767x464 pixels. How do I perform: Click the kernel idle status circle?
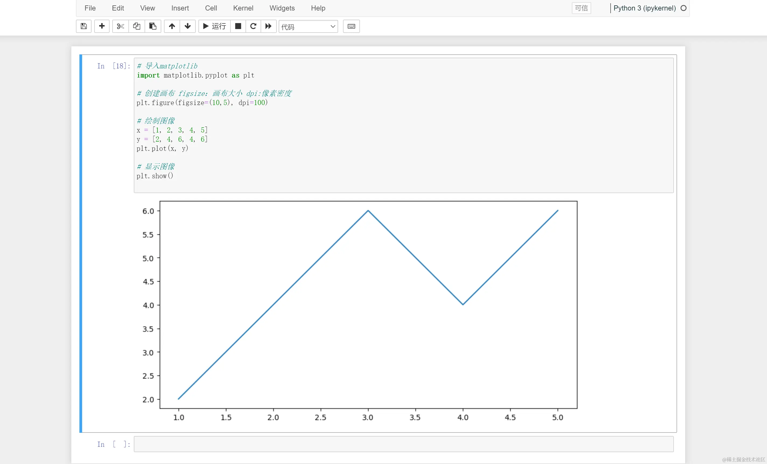point(683,8)
